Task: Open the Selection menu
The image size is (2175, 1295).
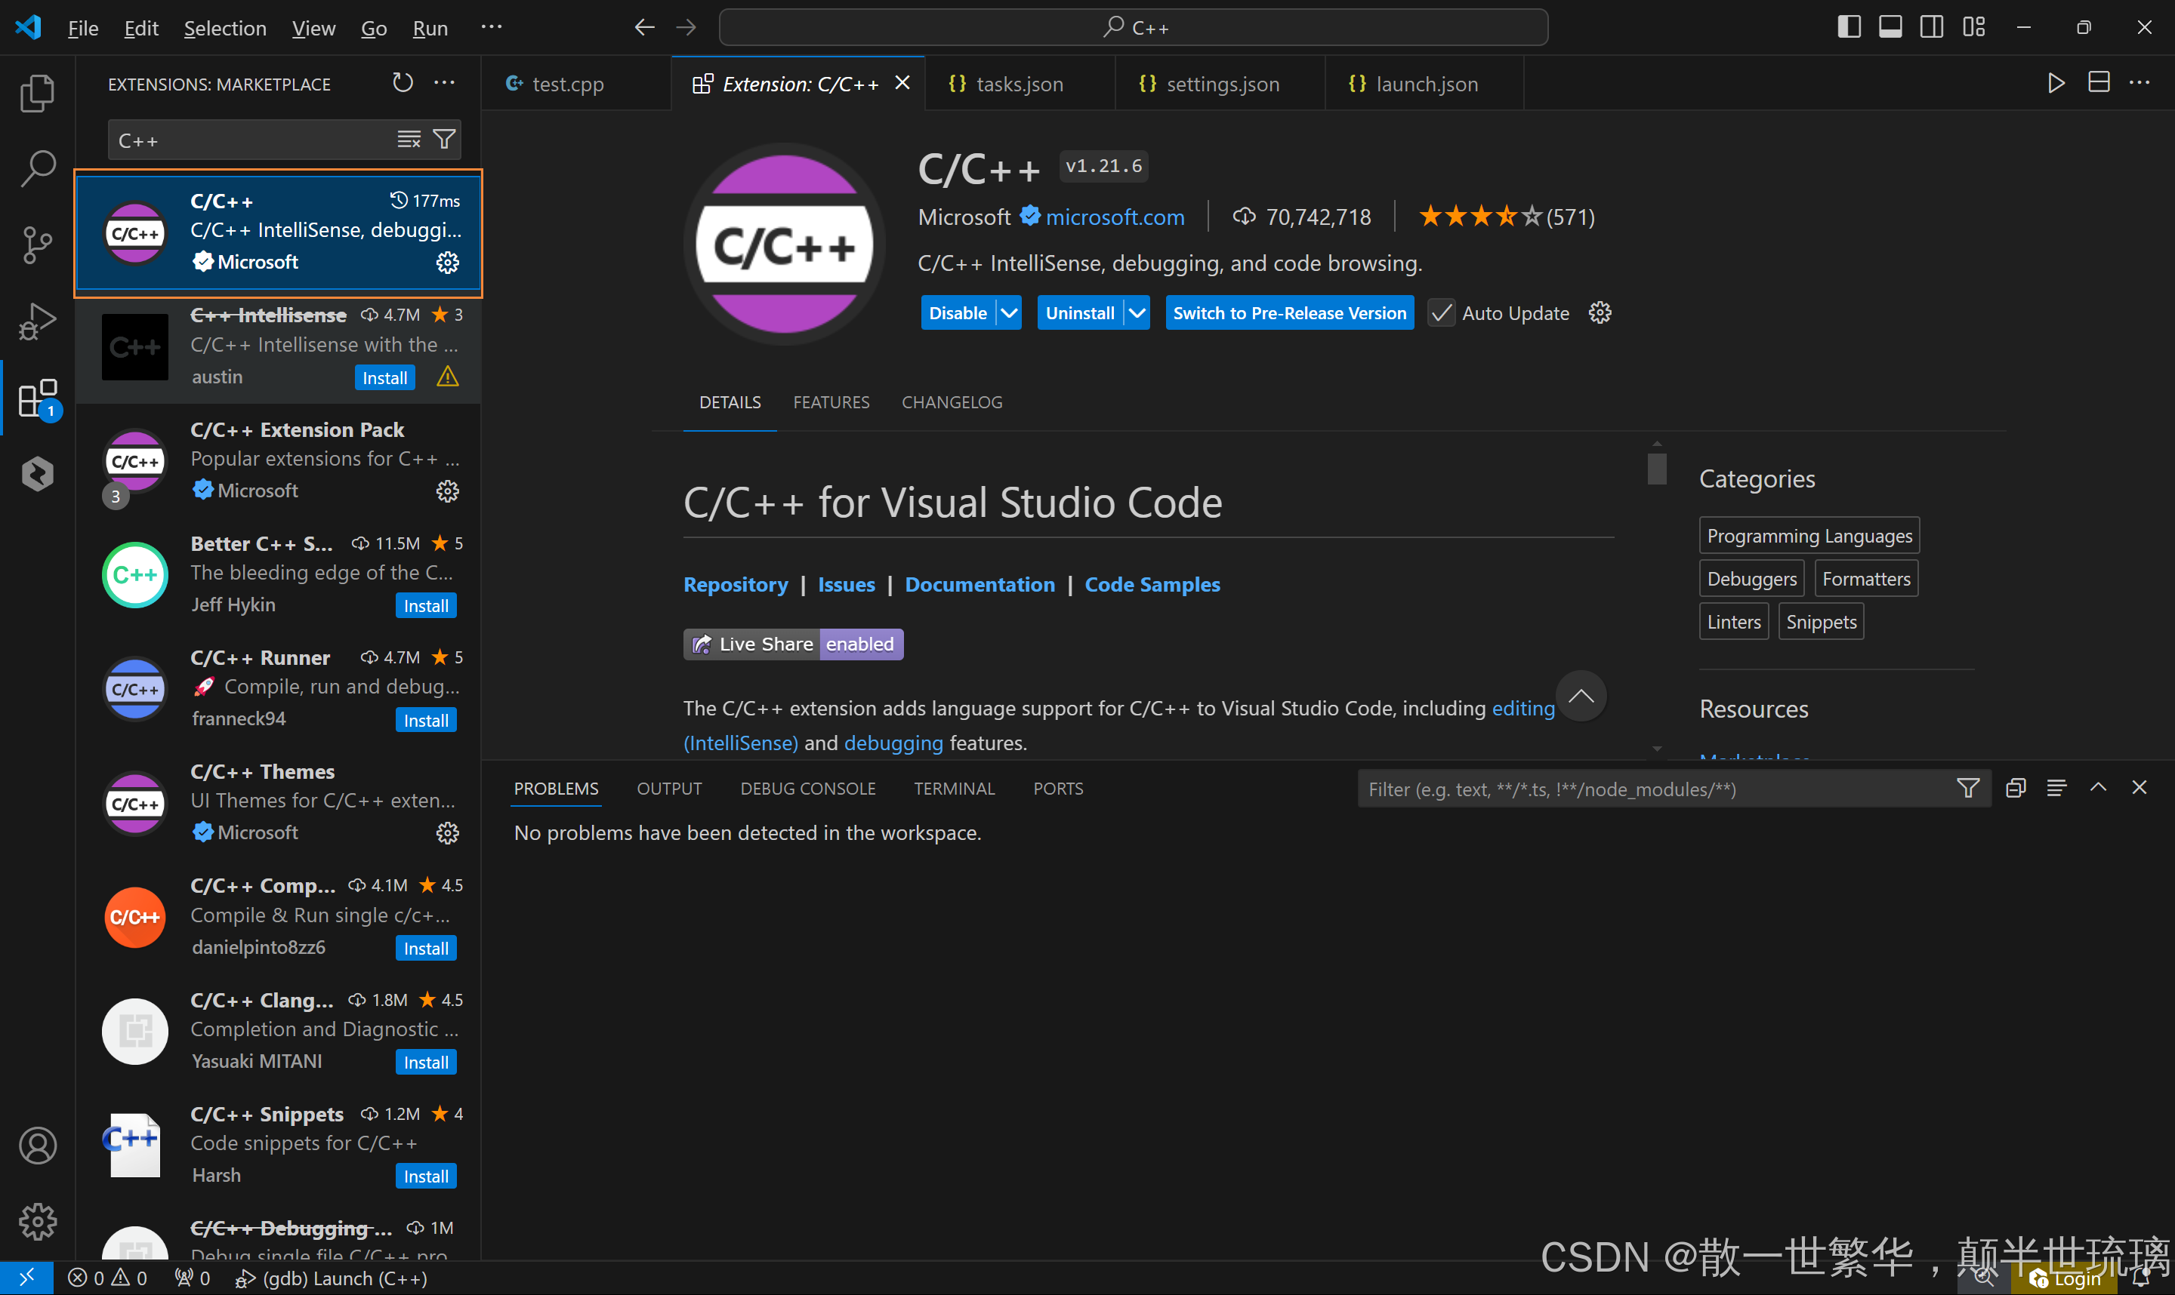Action: click(x=225, y=28)
